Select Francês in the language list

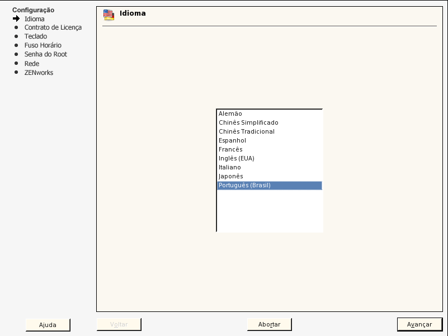click(x=270, y=149)
